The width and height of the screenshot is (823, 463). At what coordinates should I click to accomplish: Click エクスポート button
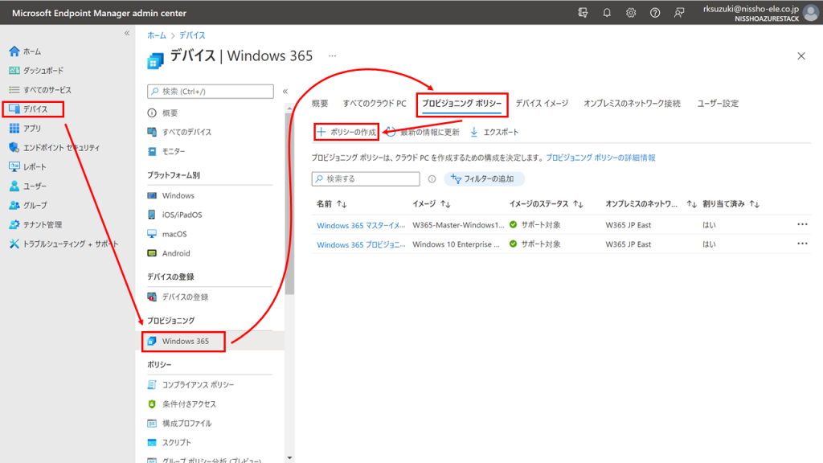pos(494,133)
